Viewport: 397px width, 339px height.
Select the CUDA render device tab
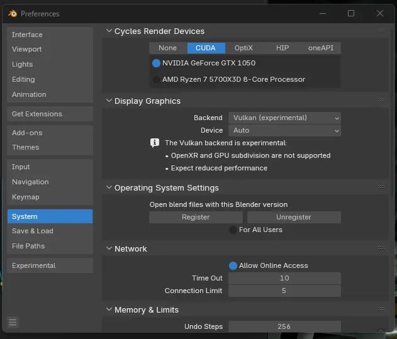tap(206, 48)
